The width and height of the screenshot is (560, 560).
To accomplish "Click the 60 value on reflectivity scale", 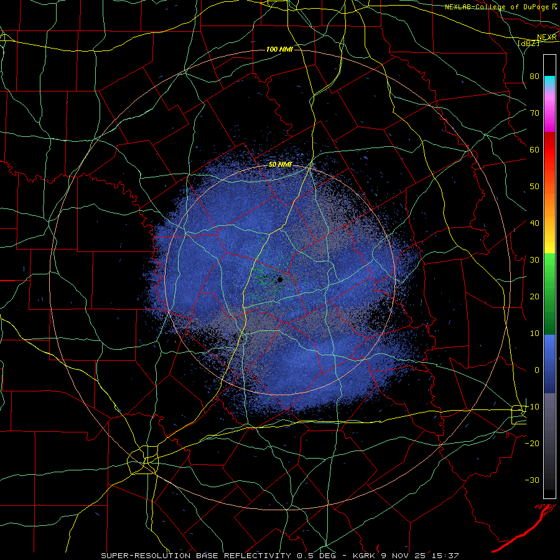I will (x=534, y=149).
